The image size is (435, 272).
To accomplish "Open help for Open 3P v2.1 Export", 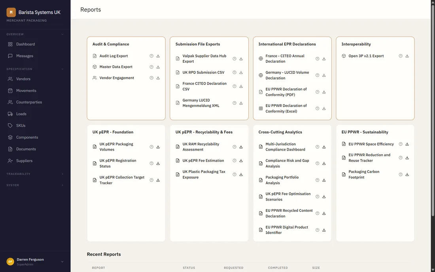I will (401, 56).
